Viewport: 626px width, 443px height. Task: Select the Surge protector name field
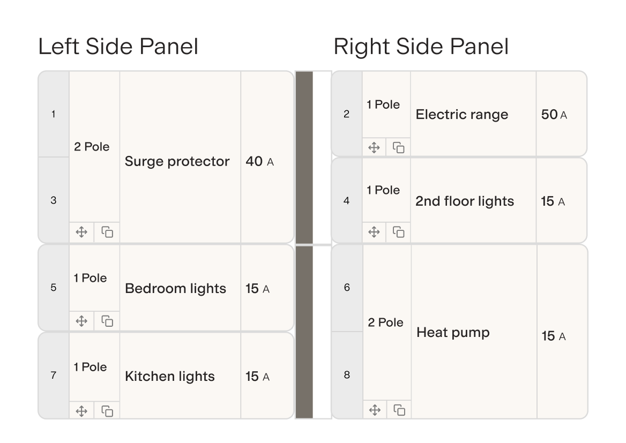177,162
